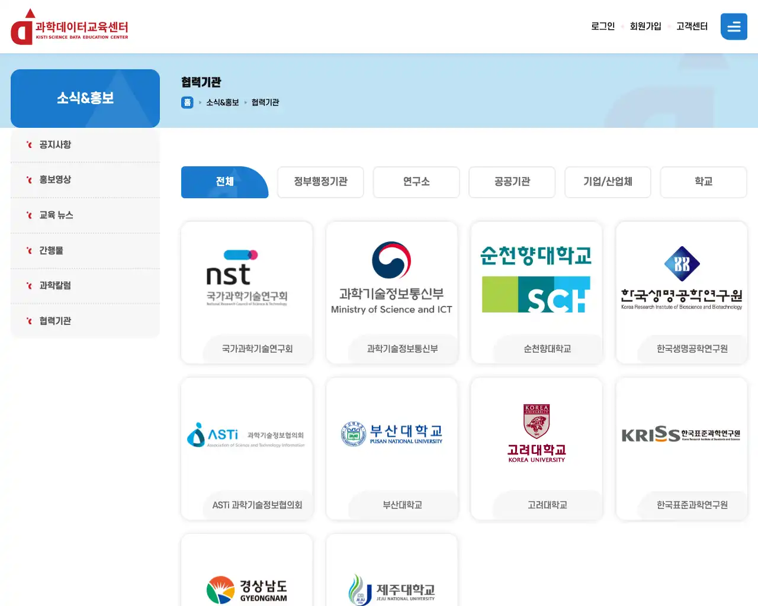The image size is (758, 606).
Task: Click the KISTI Science Data Education Center logo
Action: coord(69,27)
